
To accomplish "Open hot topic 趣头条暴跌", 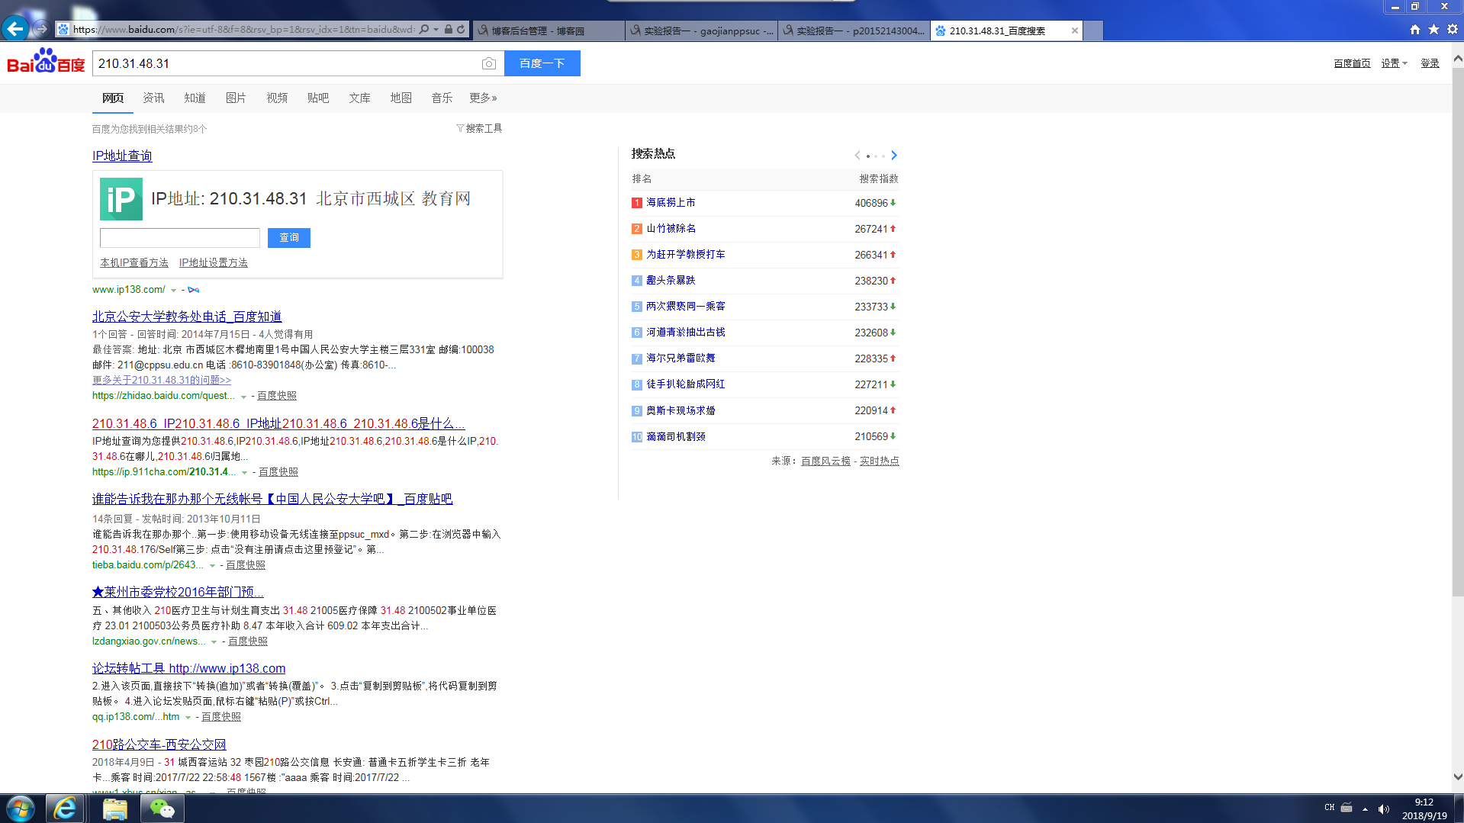I will 671,281.
